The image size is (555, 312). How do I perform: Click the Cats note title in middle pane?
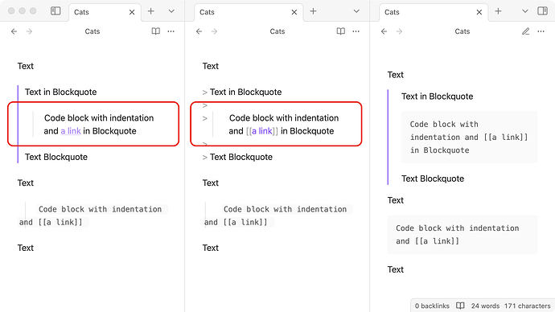(277, 31)
